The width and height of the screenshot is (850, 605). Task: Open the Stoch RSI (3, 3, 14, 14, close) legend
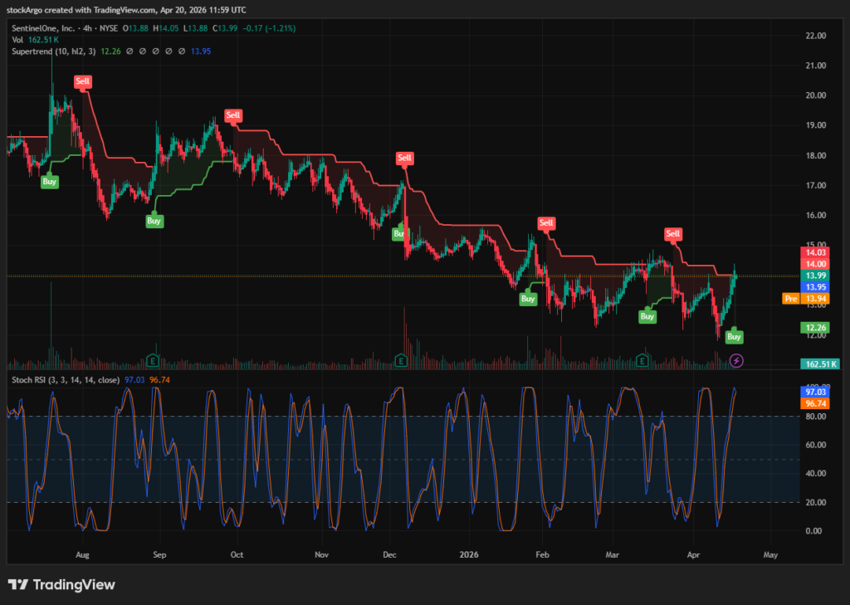coord(66,380)
